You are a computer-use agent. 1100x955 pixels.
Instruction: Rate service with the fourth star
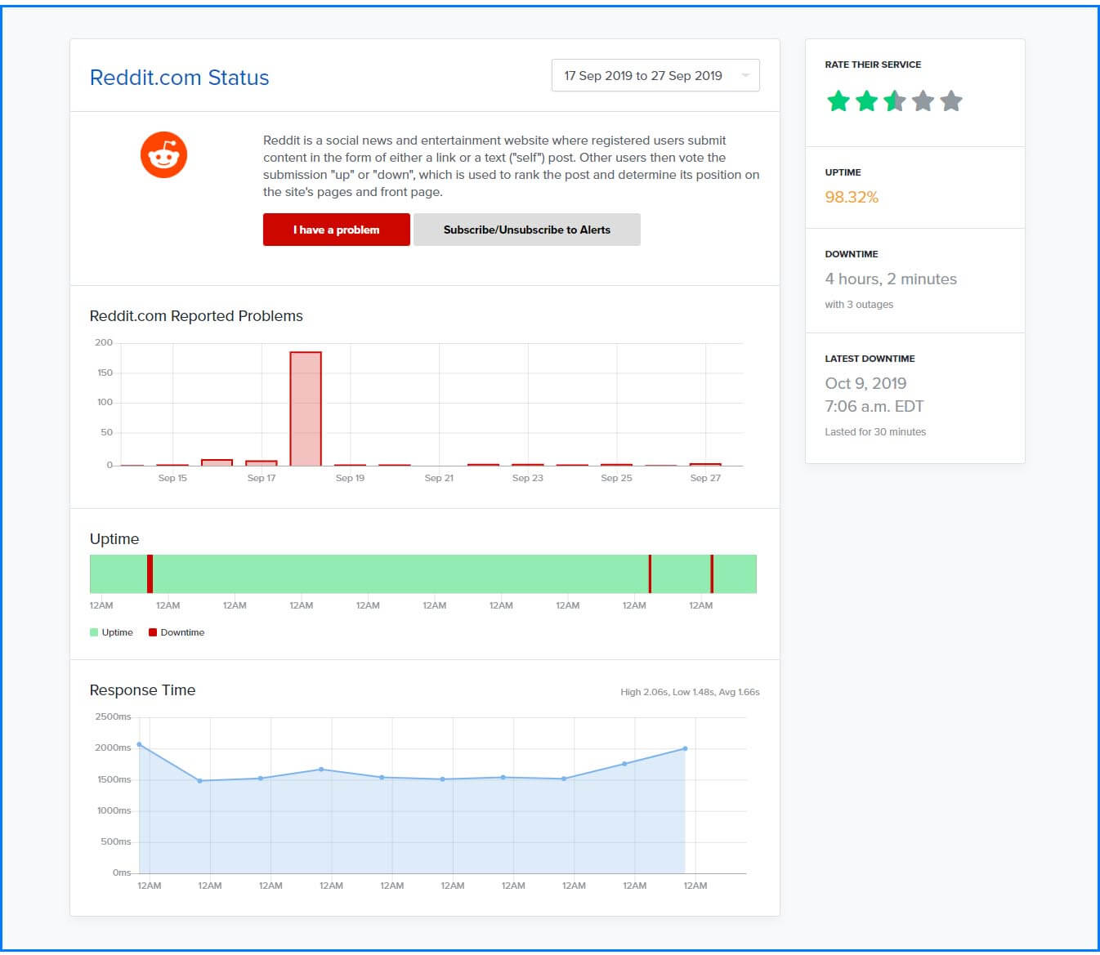tap(923, 101)
